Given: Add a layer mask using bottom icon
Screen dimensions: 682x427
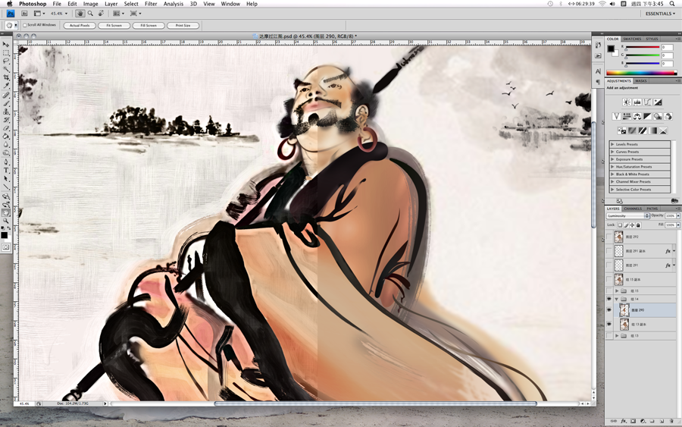Looking at the screenshot, I should click(x=633, y=422).
